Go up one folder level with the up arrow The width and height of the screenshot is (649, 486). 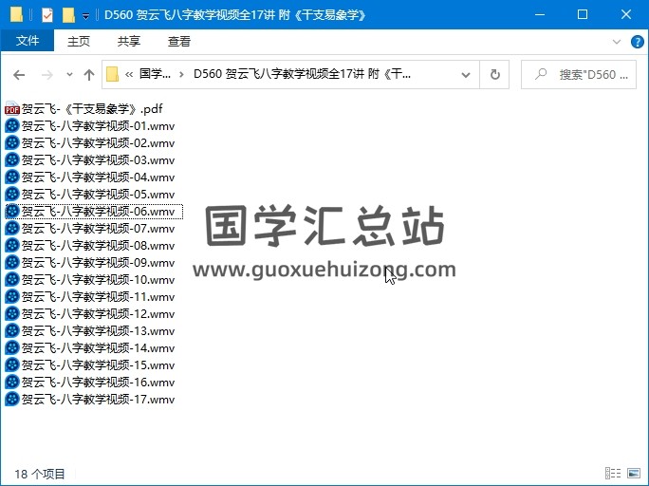pyautogui.click(x=89, y=75)
